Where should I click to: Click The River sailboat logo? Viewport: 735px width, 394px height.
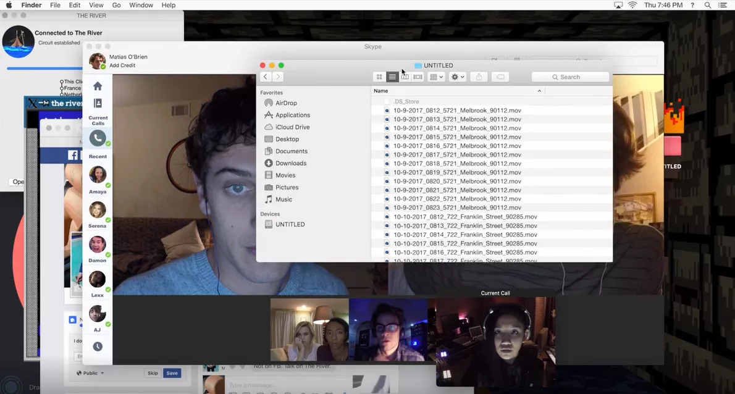(19, 42)
